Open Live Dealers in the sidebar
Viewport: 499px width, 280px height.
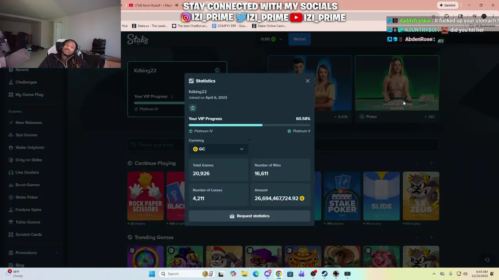coord(27,172)
